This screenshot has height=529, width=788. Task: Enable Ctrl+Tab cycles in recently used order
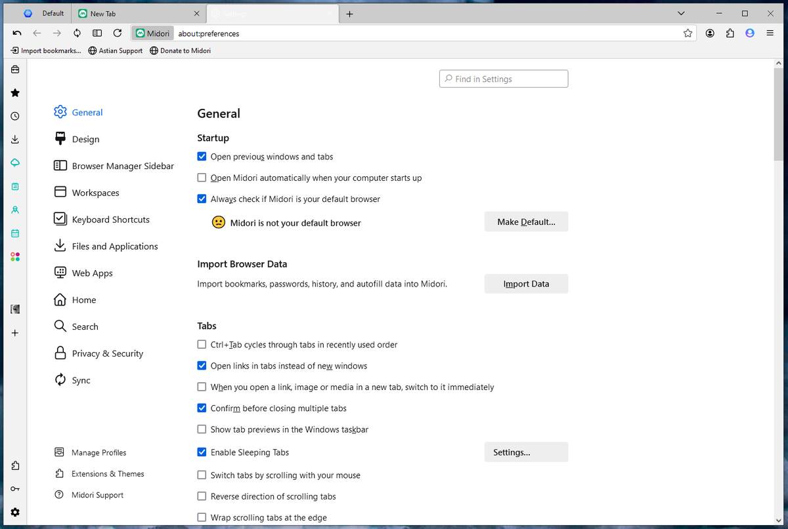click(x=202, y=344)
